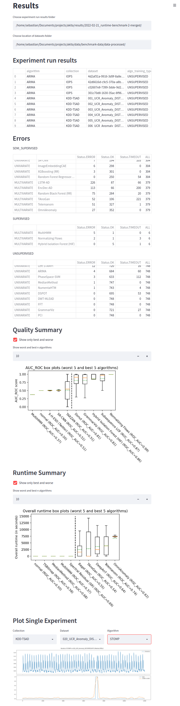Select the Telemanom algorithm cell
The image size is (180, 706).
(56, 205)
